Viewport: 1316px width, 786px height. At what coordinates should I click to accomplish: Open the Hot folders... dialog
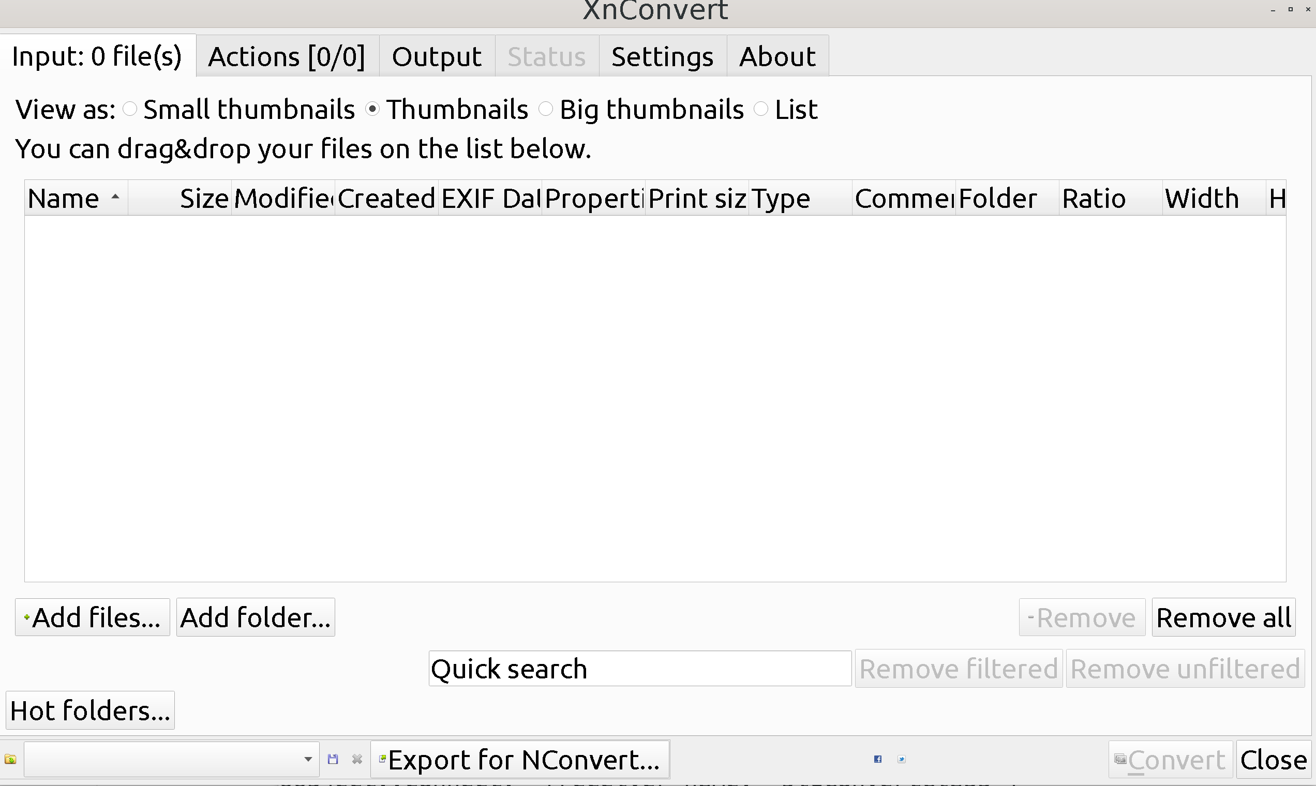pyautogui.click(x=90, y=711)
